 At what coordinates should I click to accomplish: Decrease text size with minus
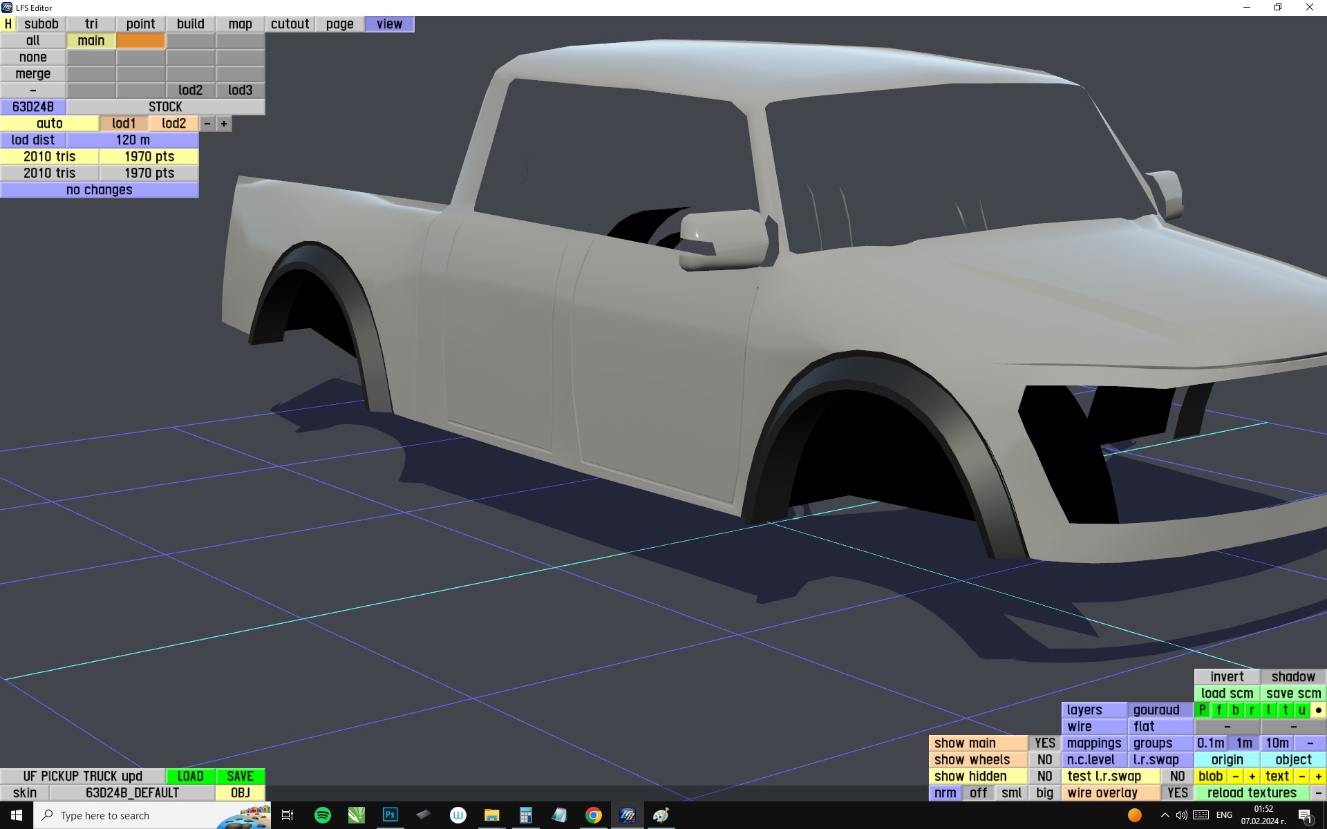[1302, 776]
